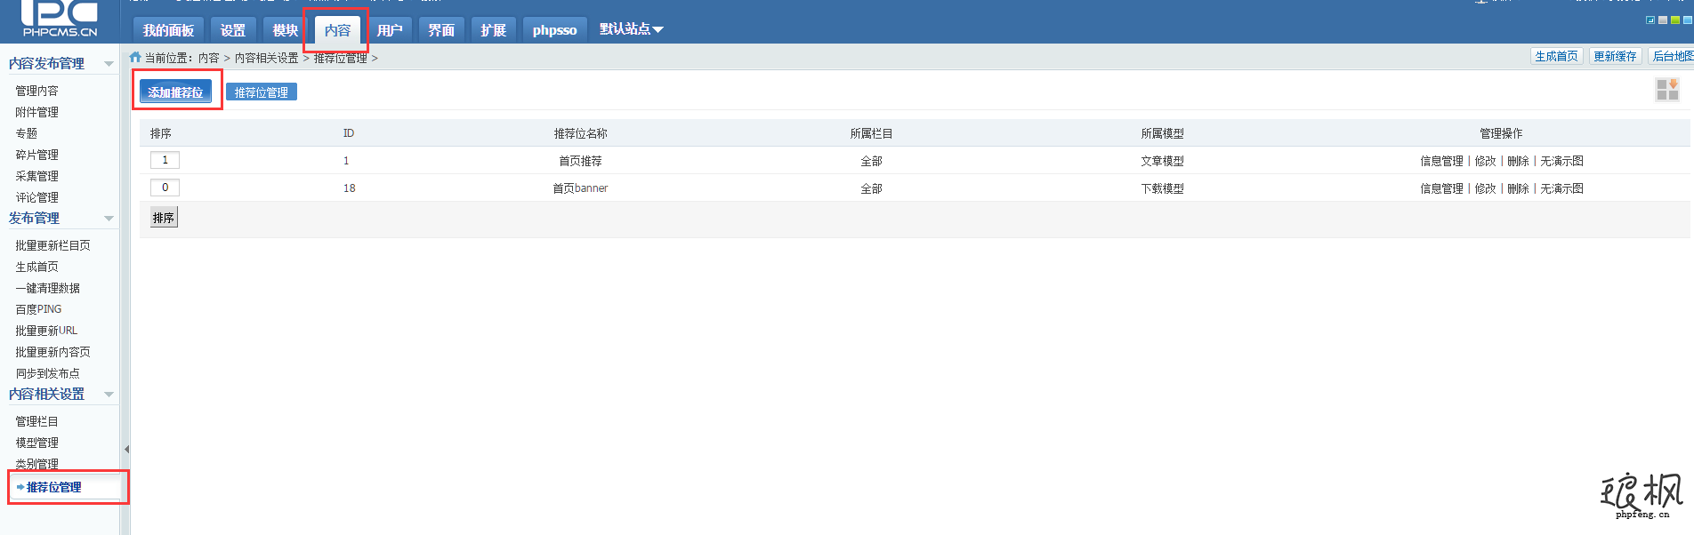Click the home icon in the breadcrumb
Image resolution: width=1694 pixels, height=535 pixels.
point(135,57)
